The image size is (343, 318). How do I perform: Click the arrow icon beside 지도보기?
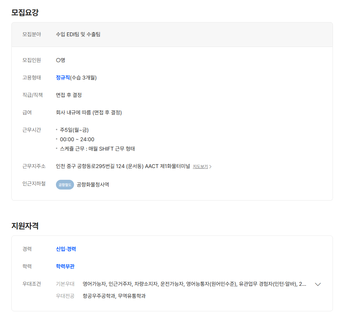point(210,166)
